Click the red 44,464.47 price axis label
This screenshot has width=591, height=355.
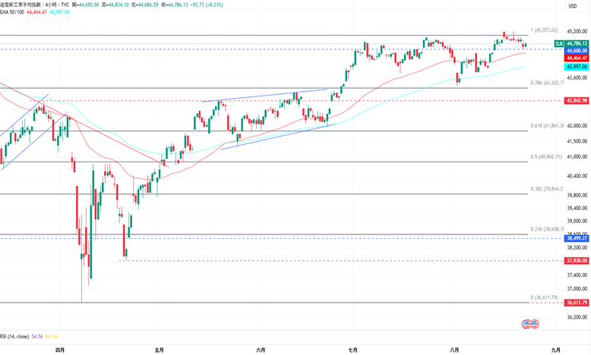[x=577, y=58]
